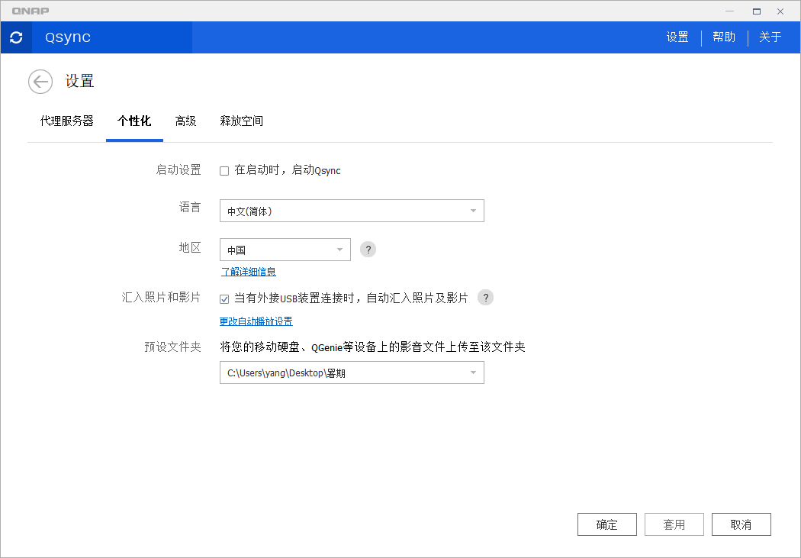Click the Qsync title text in header
This screenshot has width=801, height=558.
(x=68, y=37)
